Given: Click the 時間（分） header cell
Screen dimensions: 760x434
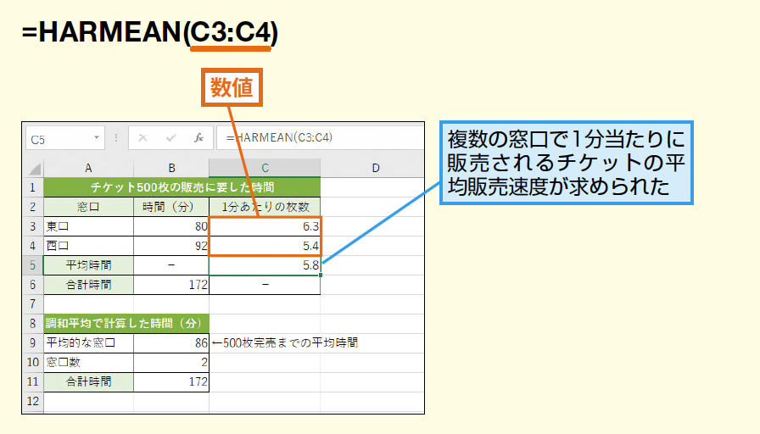Looking at the screenshot, I should [x=171, y=207].
